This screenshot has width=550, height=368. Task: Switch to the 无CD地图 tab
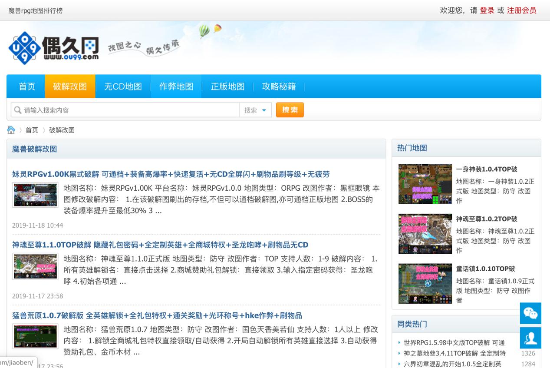tap(123, 86)
